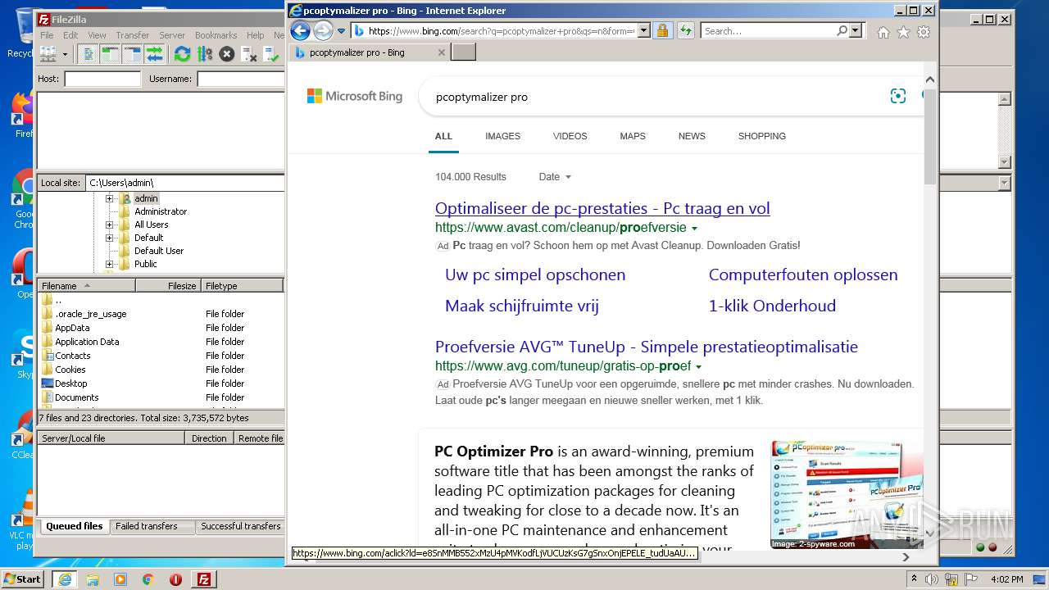Open the Date filter dropdown
Viewport: 1049px width, 590px height.
tap(555, 177)
